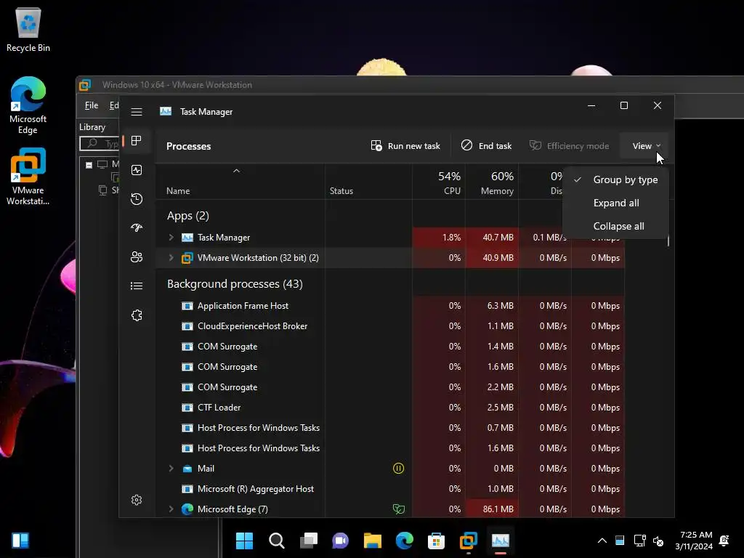
Task: Open Task Manager Settings gear icon
Action: (x=137, y=500)
